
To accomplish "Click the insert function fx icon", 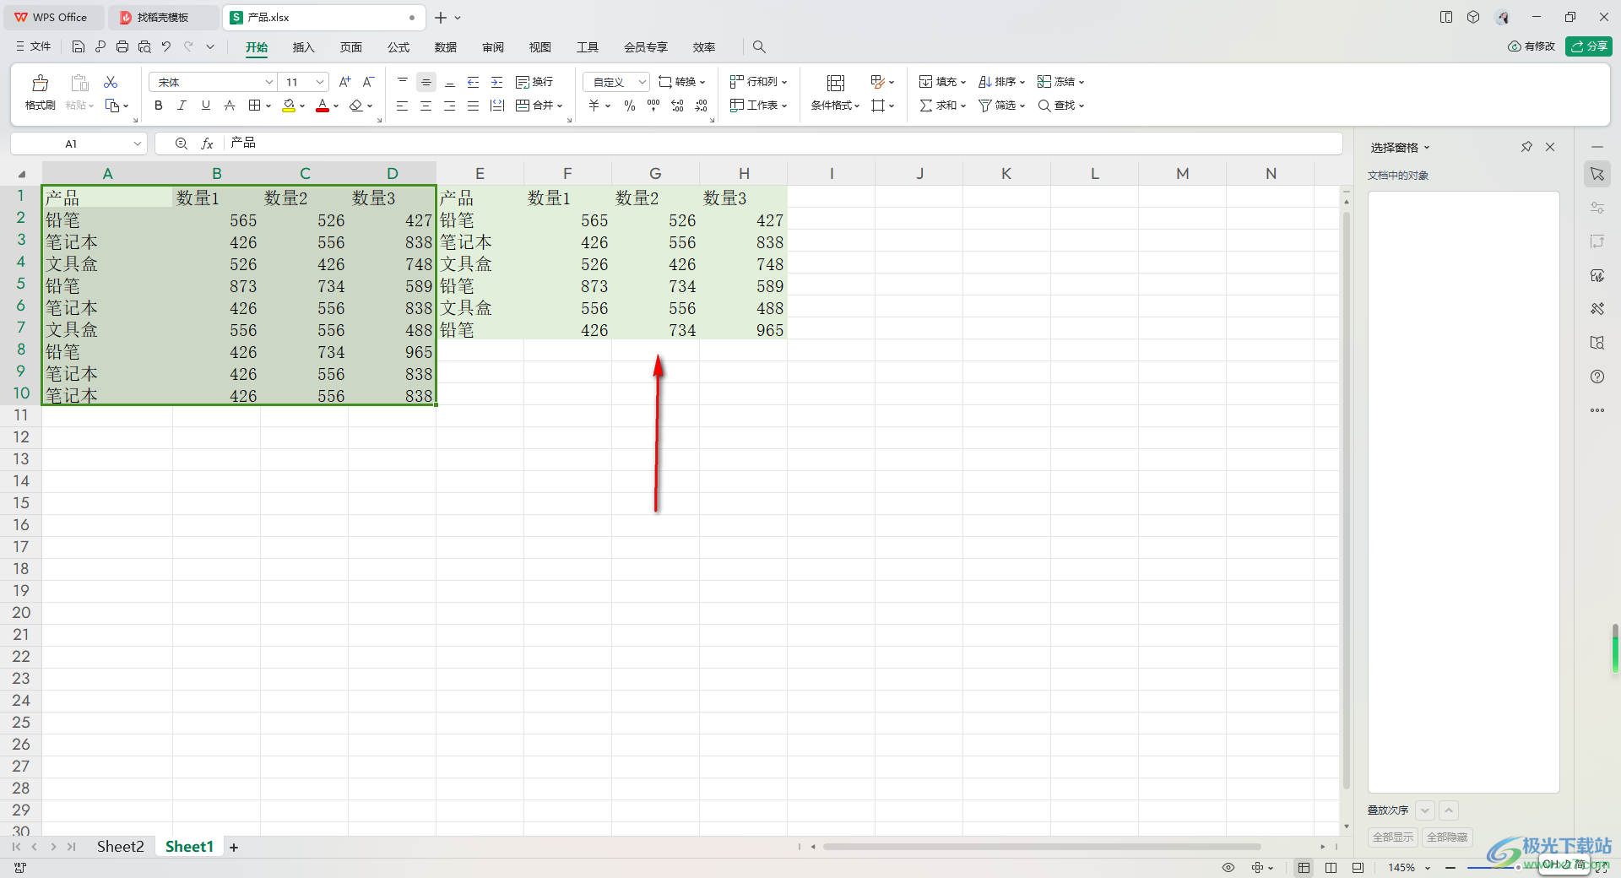I will click(207, 144).
